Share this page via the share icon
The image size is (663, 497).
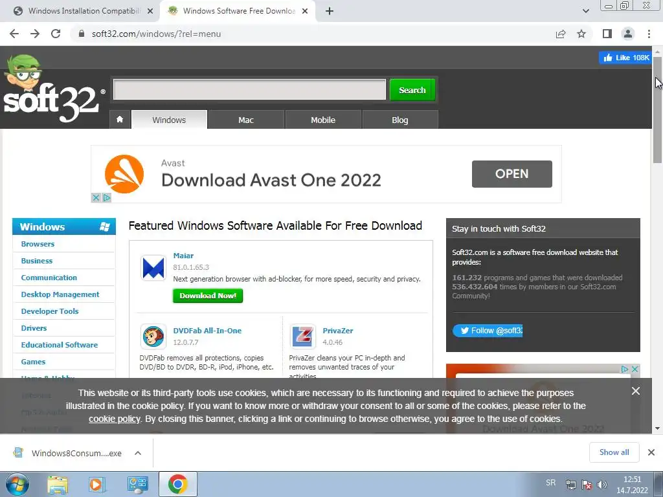tap(561, 34)
